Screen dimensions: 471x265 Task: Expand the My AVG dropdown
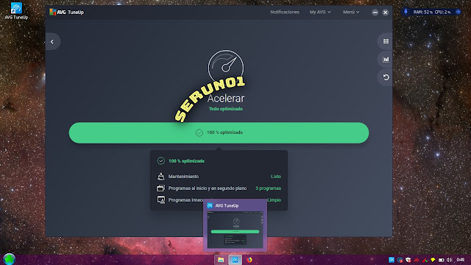tap(320, 12)
